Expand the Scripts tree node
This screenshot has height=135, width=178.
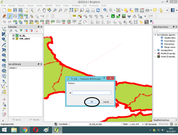155,56
